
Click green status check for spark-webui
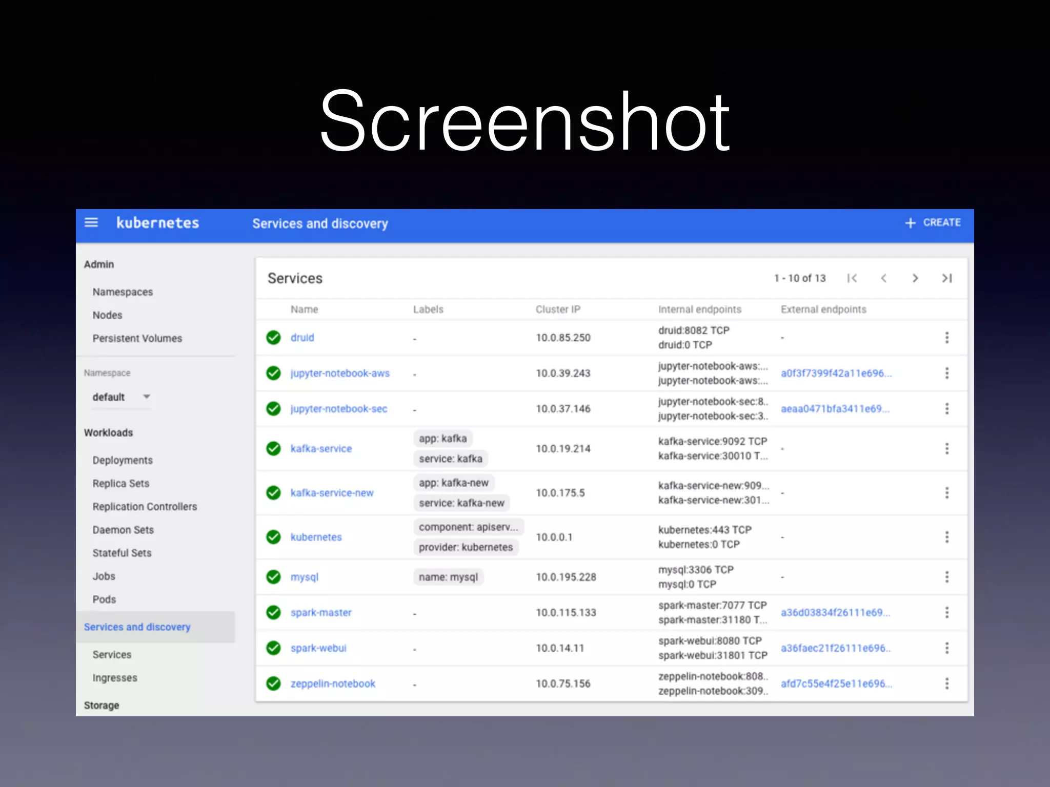point(274,648)
